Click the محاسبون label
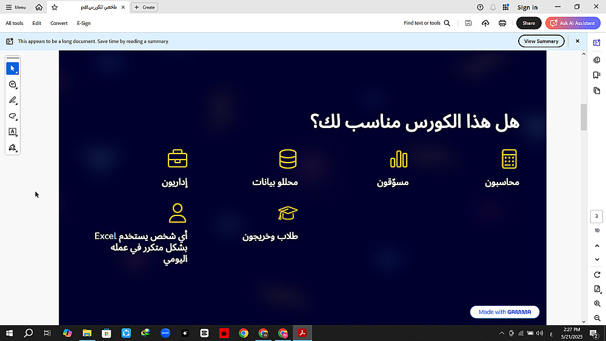Screen dimensions: 606x341 pyautogui.click(x=502, y=182)
